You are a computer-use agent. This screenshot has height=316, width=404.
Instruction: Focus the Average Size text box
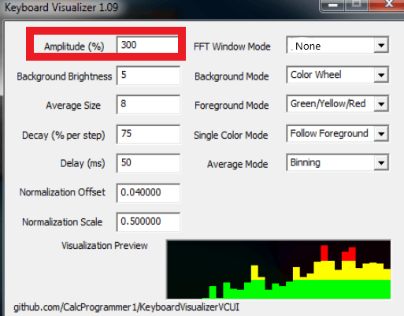[x=148, y=105]
